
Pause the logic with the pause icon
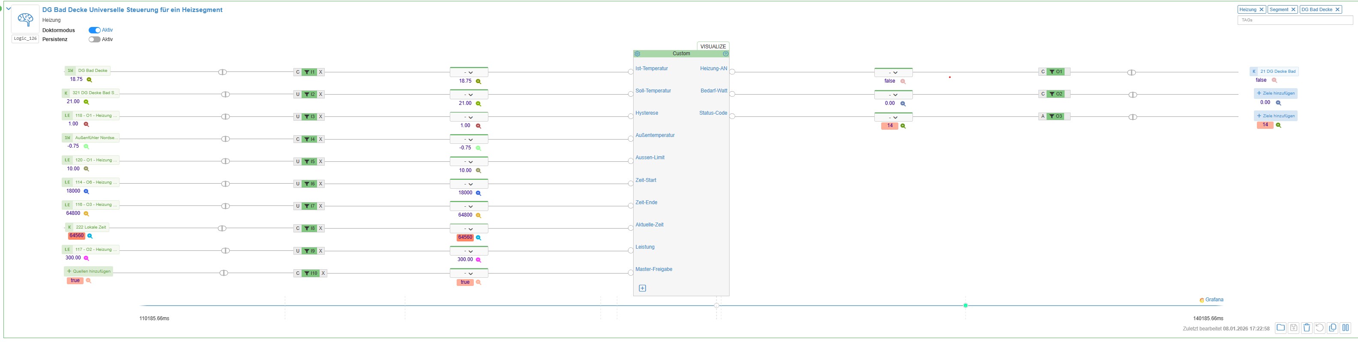pos(1345,328)
